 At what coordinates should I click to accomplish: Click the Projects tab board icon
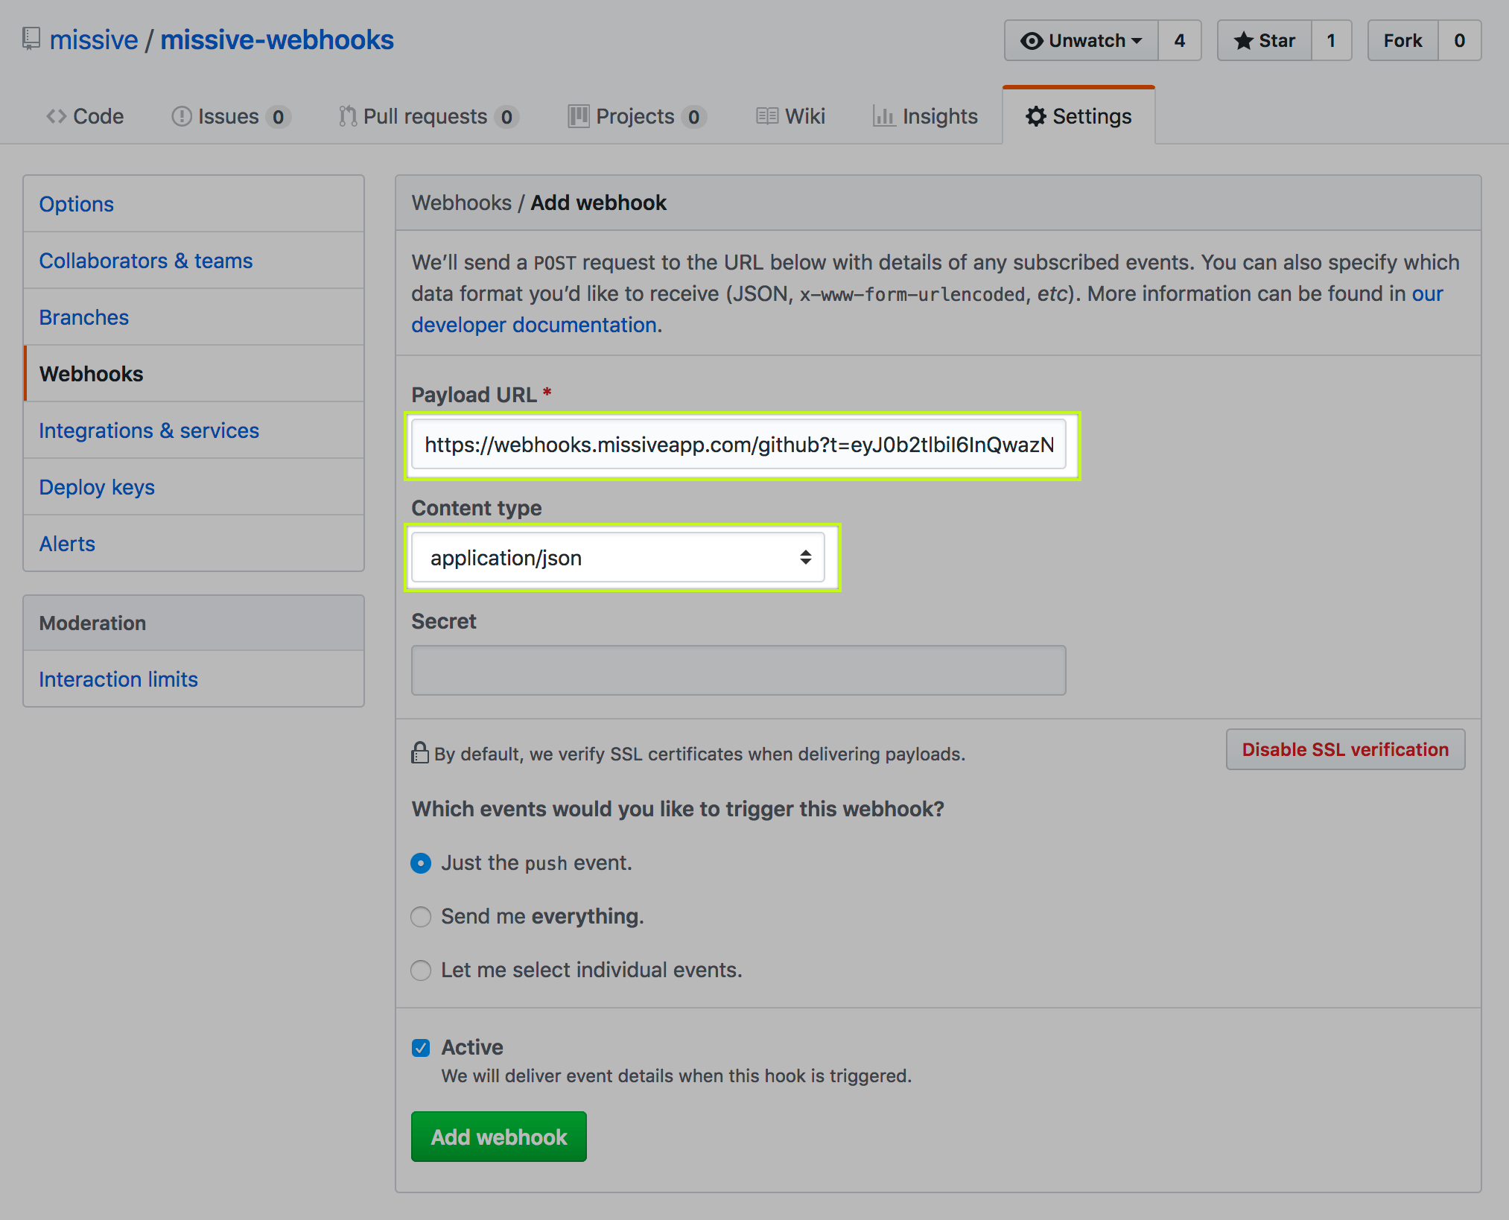pyautogui.click(x=579, y=116)
